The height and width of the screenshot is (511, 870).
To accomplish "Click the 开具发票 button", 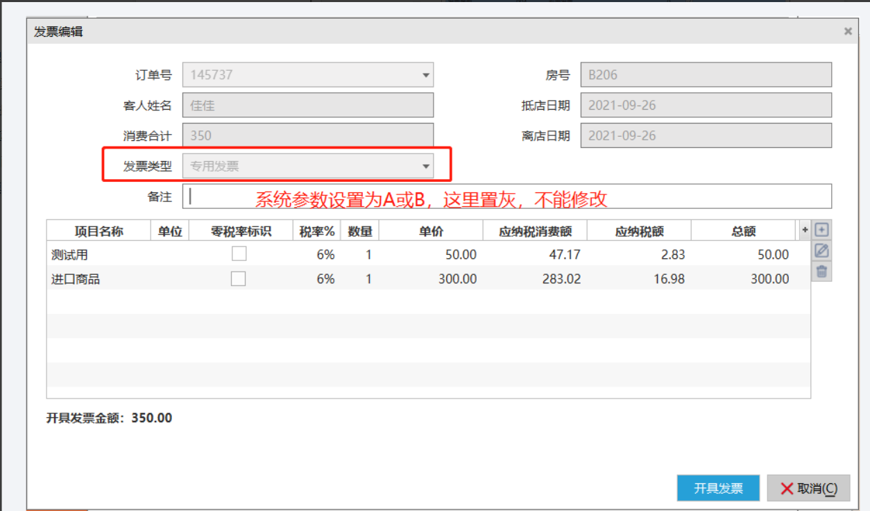I will point(718,488).
